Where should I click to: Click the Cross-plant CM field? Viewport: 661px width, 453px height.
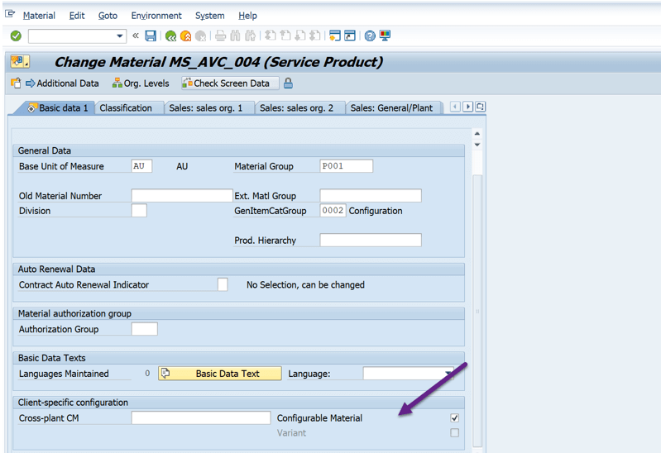pos(201,418)
